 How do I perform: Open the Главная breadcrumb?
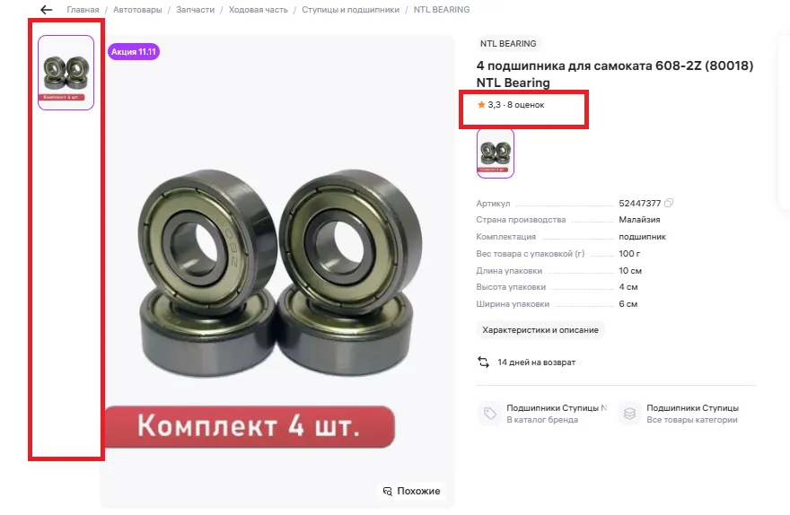[83, 10]
